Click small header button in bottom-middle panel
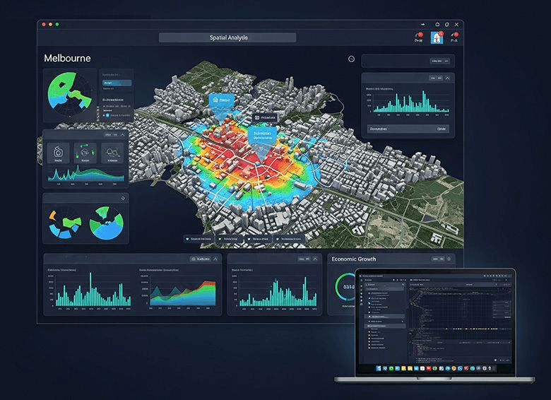Screen dimensions: 551x400 (x=304, y=259)
